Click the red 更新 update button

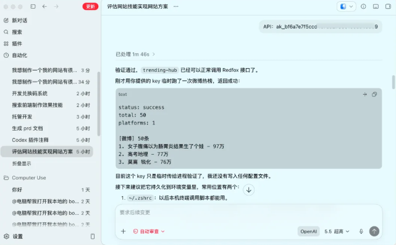click(x=90, y=7)
